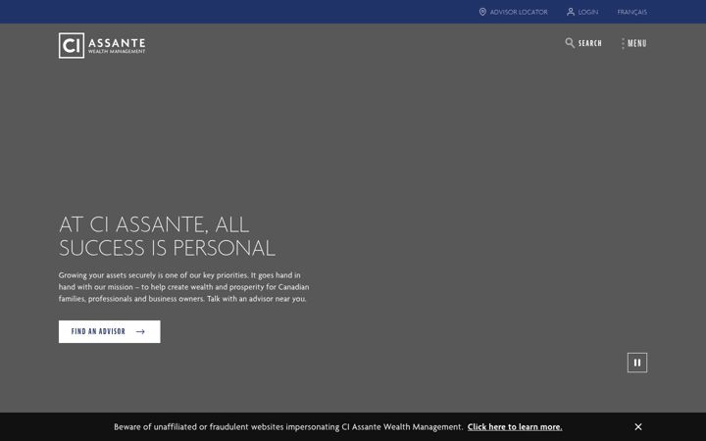Click the Menu dots icon
The width and height of the screenshot is (706, 441).
pyautogui.click(x=623, y=43)
